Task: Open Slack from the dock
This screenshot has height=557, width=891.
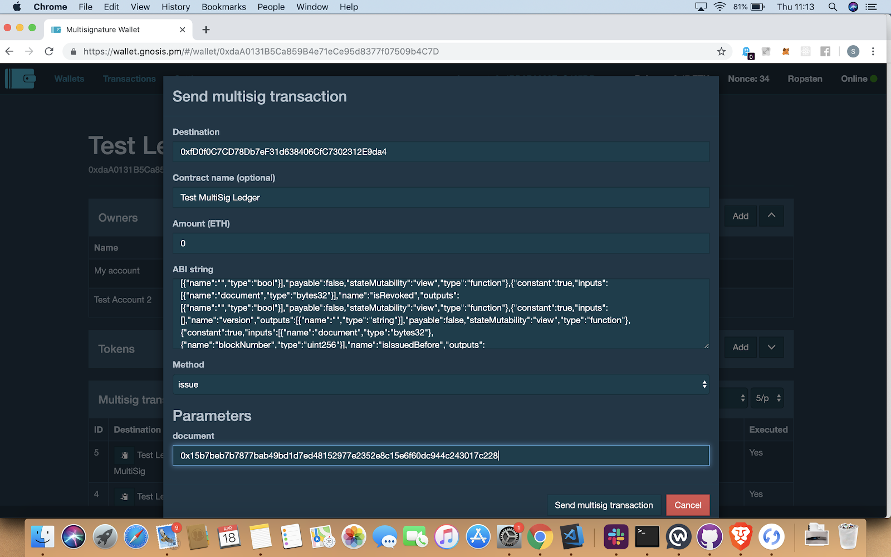Action: click(x=616, y=537)
